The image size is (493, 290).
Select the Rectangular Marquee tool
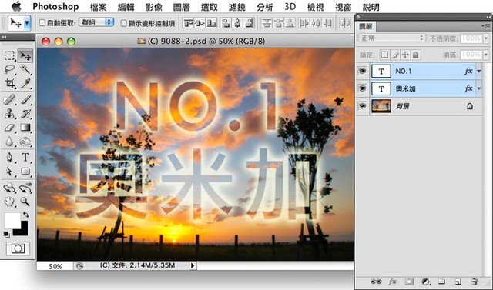tap(9, 56)
